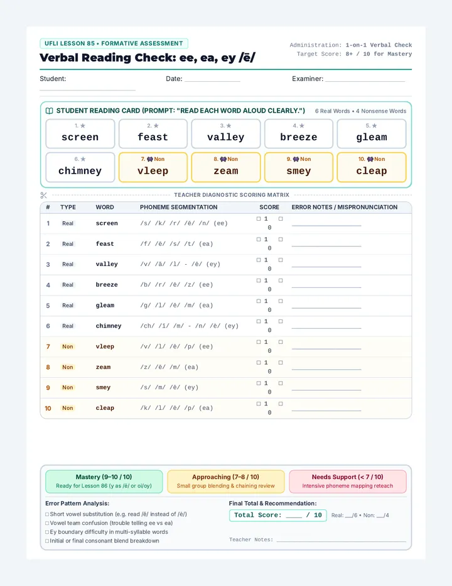Click the valley word card
This screenshot has width=452, height=586.
click(x=226, y=134)
